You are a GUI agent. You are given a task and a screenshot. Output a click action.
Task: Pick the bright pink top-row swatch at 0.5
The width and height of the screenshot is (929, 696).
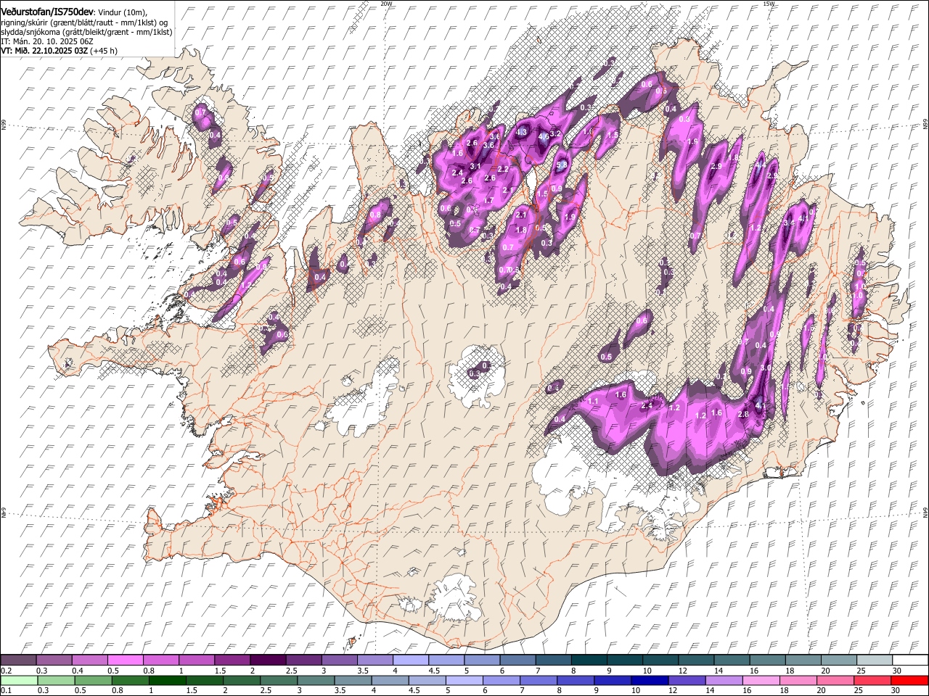tap(125, 660)
